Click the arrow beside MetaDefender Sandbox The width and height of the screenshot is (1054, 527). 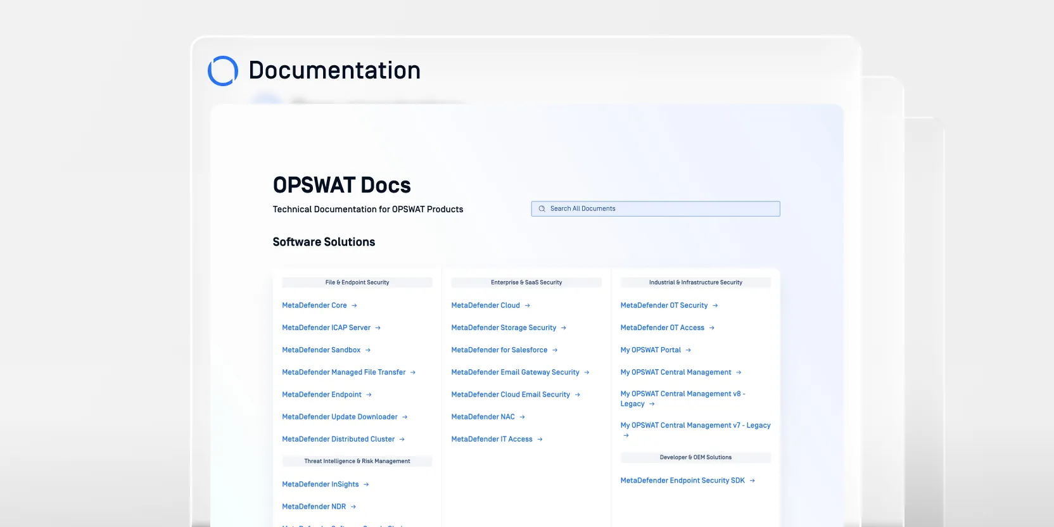[x=368, y=350]
